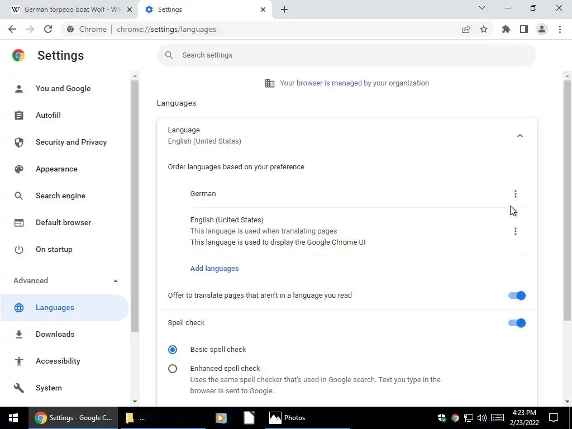Image resolution: width=572 pixels, height=429 pixels.
Task: Open Downloads settings
Action: [55, 334]
